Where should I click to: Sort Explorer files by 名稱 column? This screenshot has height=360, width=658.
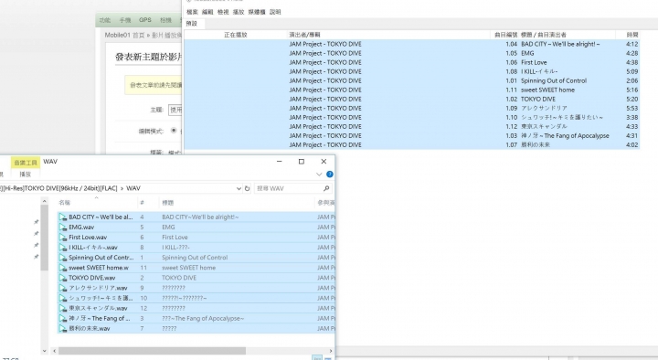pyautogui.click(x=65, y=203)
